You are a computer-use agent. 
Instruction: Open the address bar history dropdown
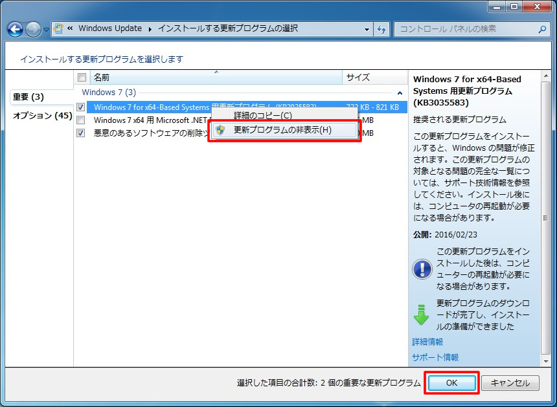pos(367,30)
